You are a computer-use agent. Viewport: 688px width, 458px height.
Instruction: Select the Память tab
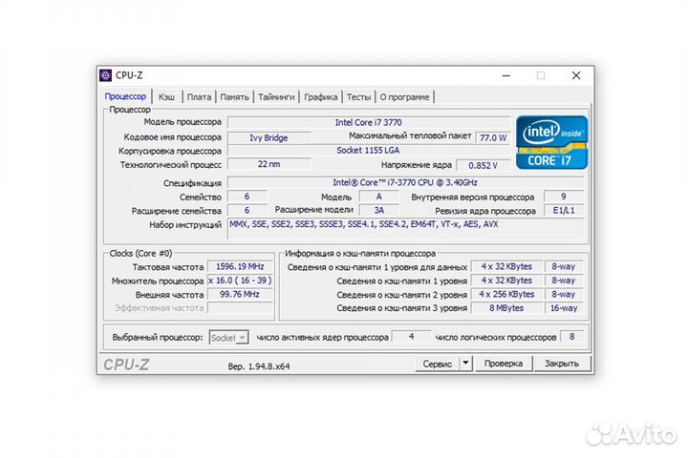234,97
